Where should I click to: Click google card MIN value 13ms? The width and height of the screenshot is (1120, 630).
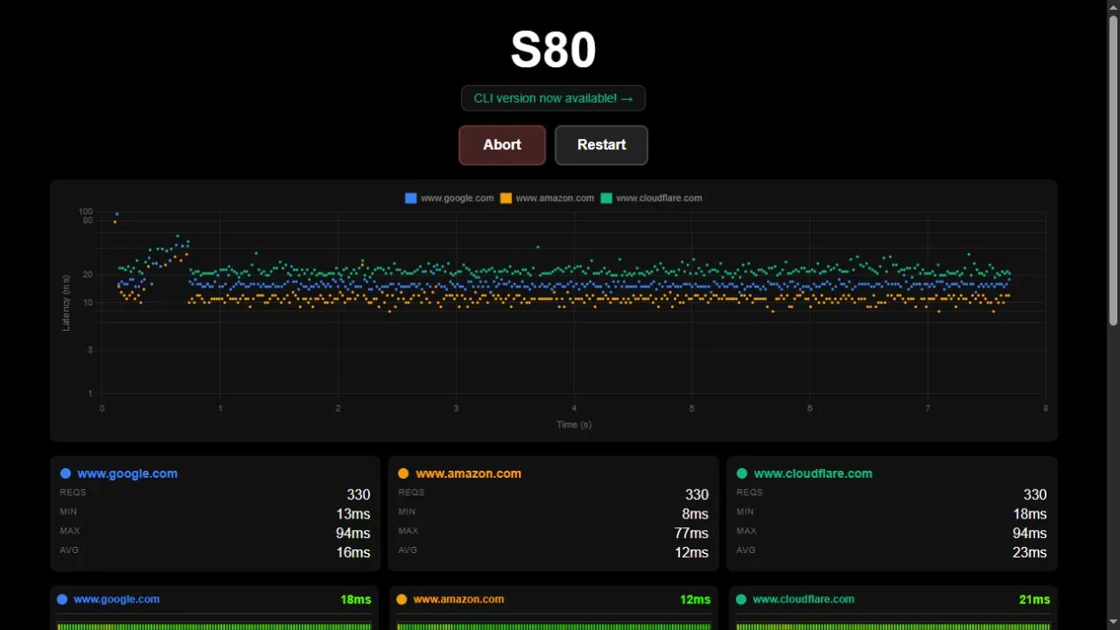(x=353, y=514)
